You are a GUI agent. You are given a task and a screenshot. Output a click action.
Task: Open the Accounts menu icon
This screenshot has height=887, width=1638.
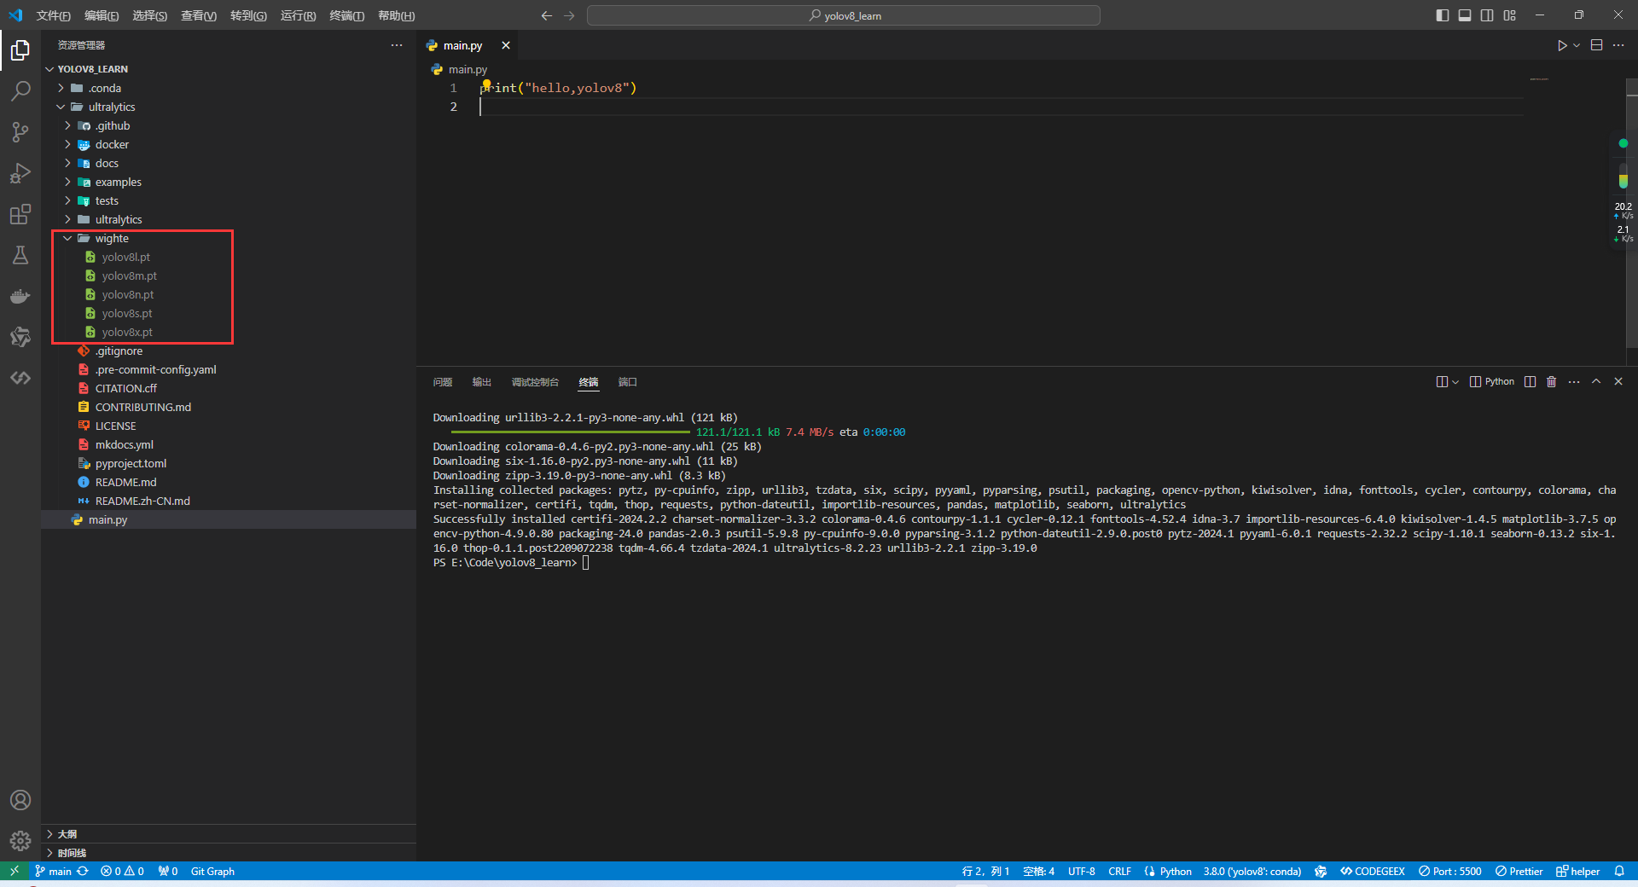20,800
